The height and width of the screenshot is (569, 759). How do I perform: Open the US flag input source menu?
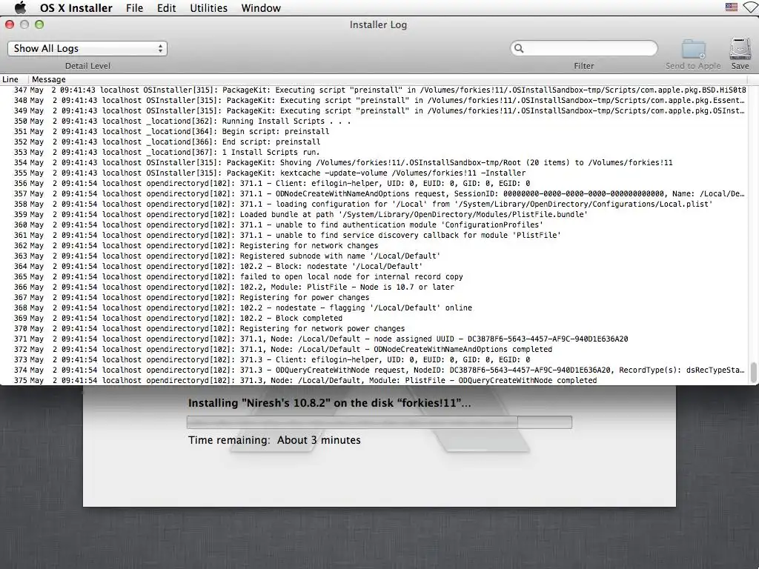pyautogui.click(x=732, y=7)
